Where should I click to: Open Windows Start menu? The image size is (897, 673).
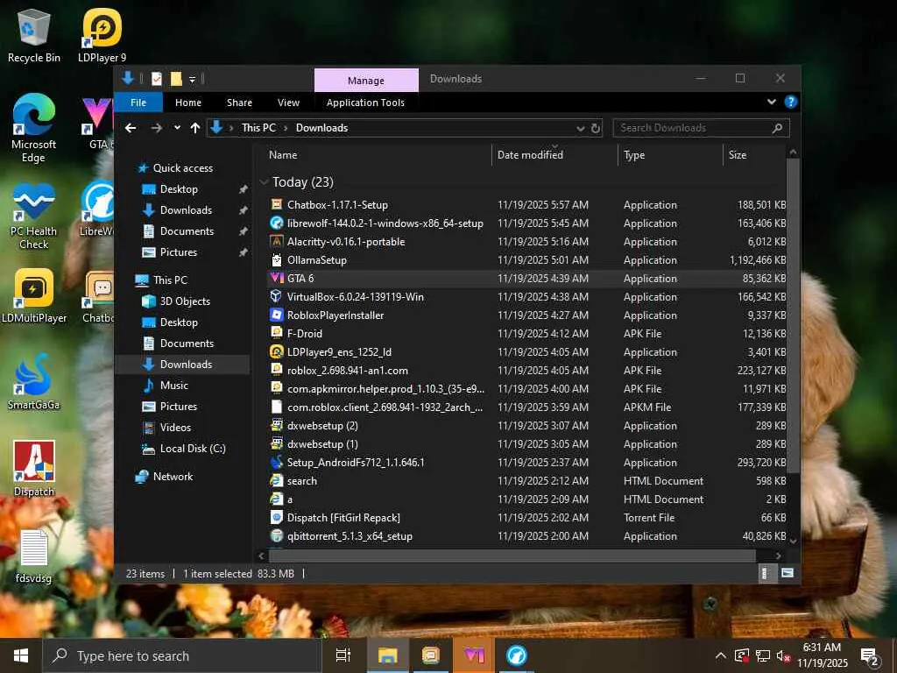click(x=21, y=655)
